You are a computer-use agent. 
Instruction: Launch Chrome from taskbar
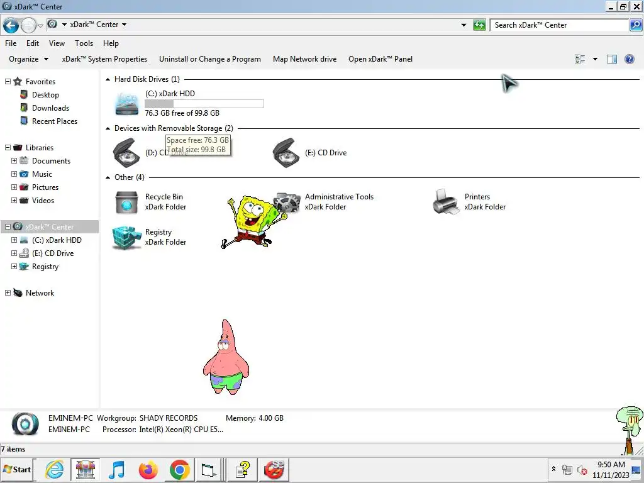coord(179,469)
